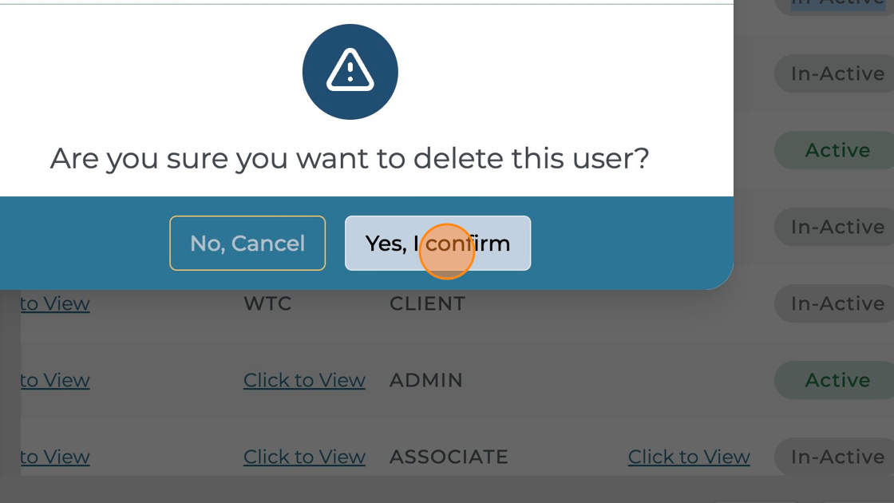The height and width of the screenshot is (503, 894).
Task: Click the CLIENT role label
Action: tap(427, 303)
